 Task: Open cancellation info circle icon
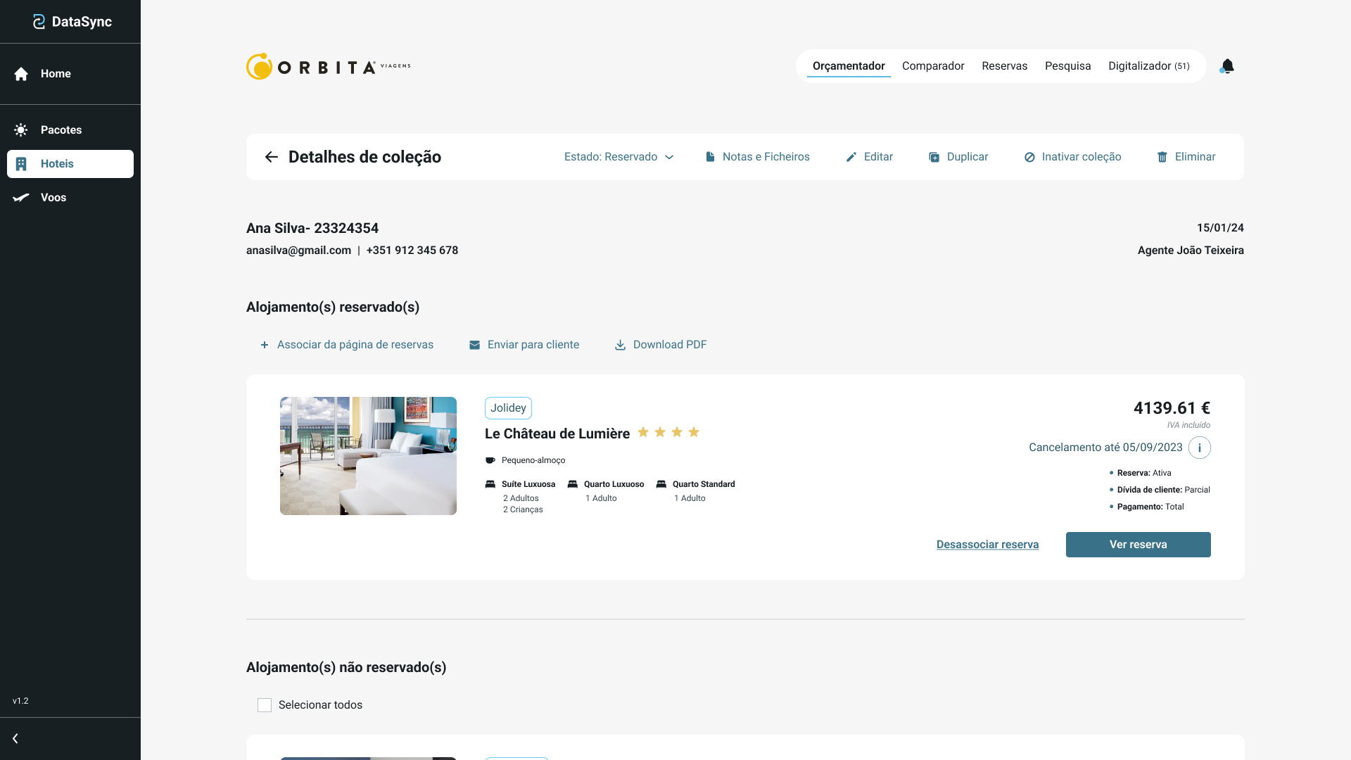click(x=1199, y=448)
